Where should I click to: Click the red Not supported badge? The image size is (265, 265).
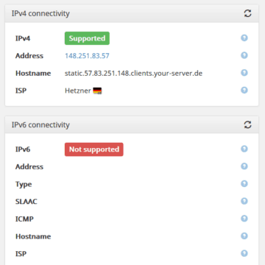[94, 149]
